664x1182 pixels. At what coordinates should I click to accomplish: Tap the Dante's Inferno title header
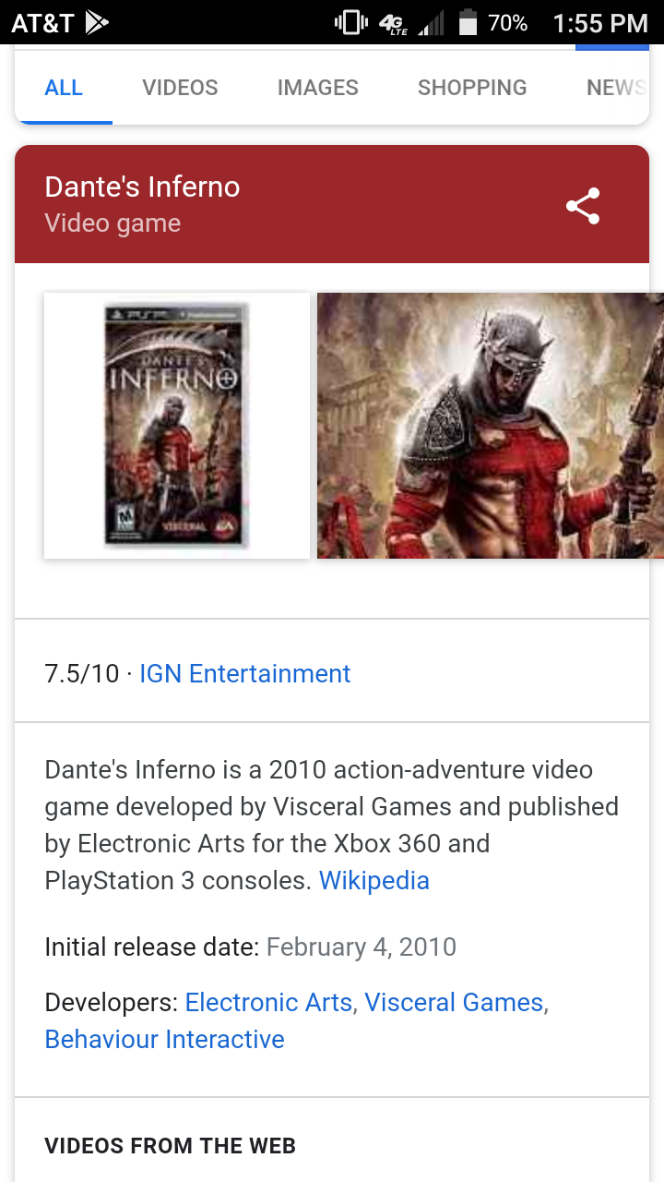pos(142,187)
